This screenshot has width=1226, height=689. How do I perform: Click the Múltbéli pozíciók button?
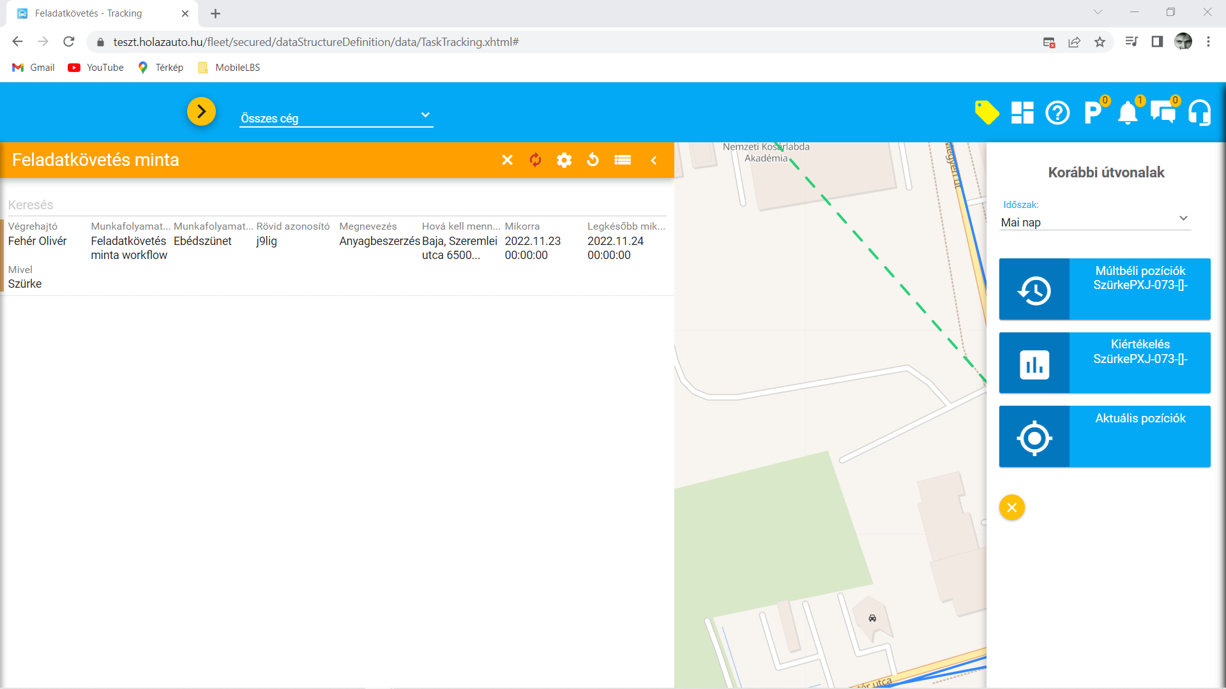(x=1105, y=289)
